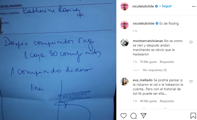Open montserratvivianas's profile picture

[125, 42]
